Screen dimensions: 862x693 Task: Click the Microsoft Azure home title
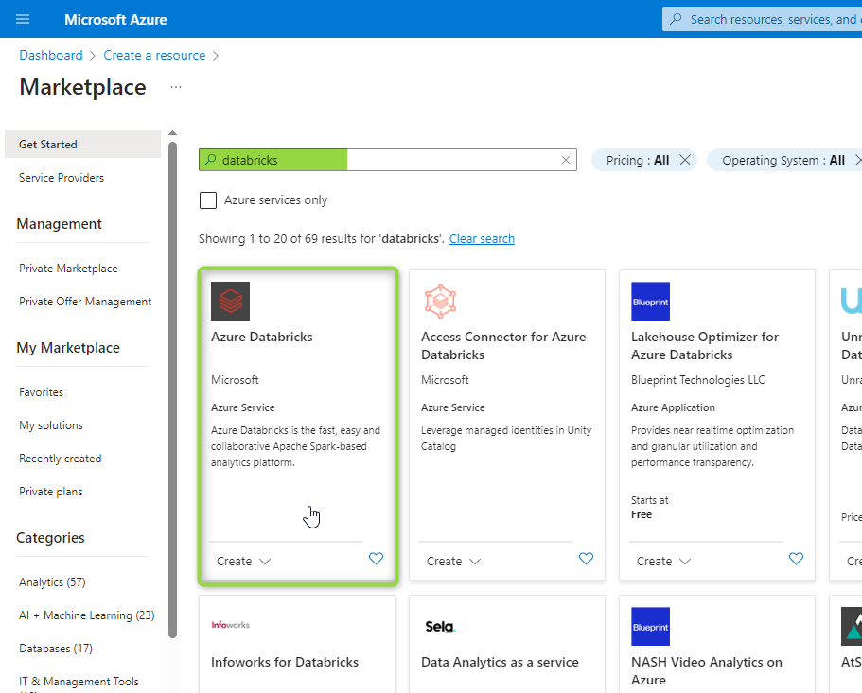115,19
